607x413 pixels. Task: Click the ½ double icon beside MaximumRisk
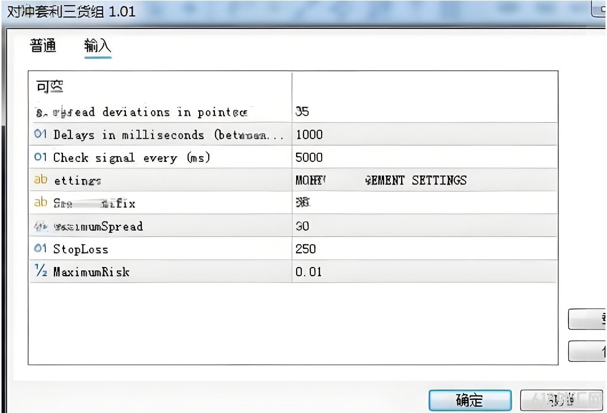tap(41, 270)
